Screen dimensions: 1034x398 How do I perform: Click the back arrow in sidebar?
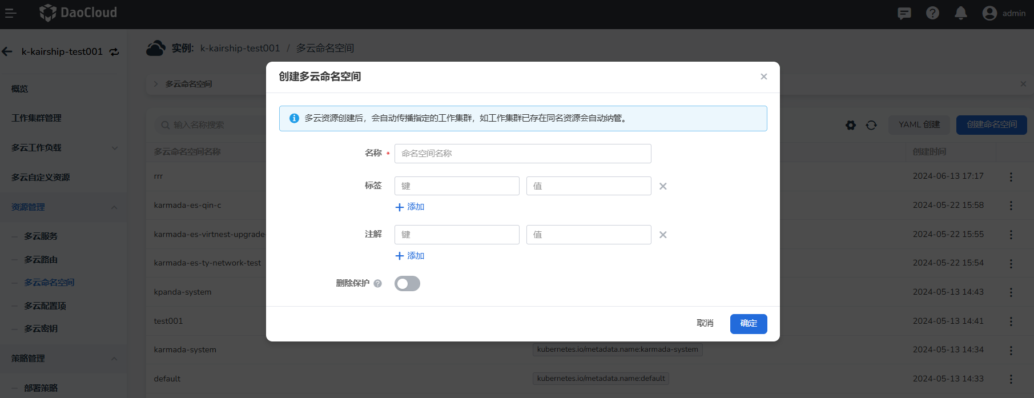7,52
